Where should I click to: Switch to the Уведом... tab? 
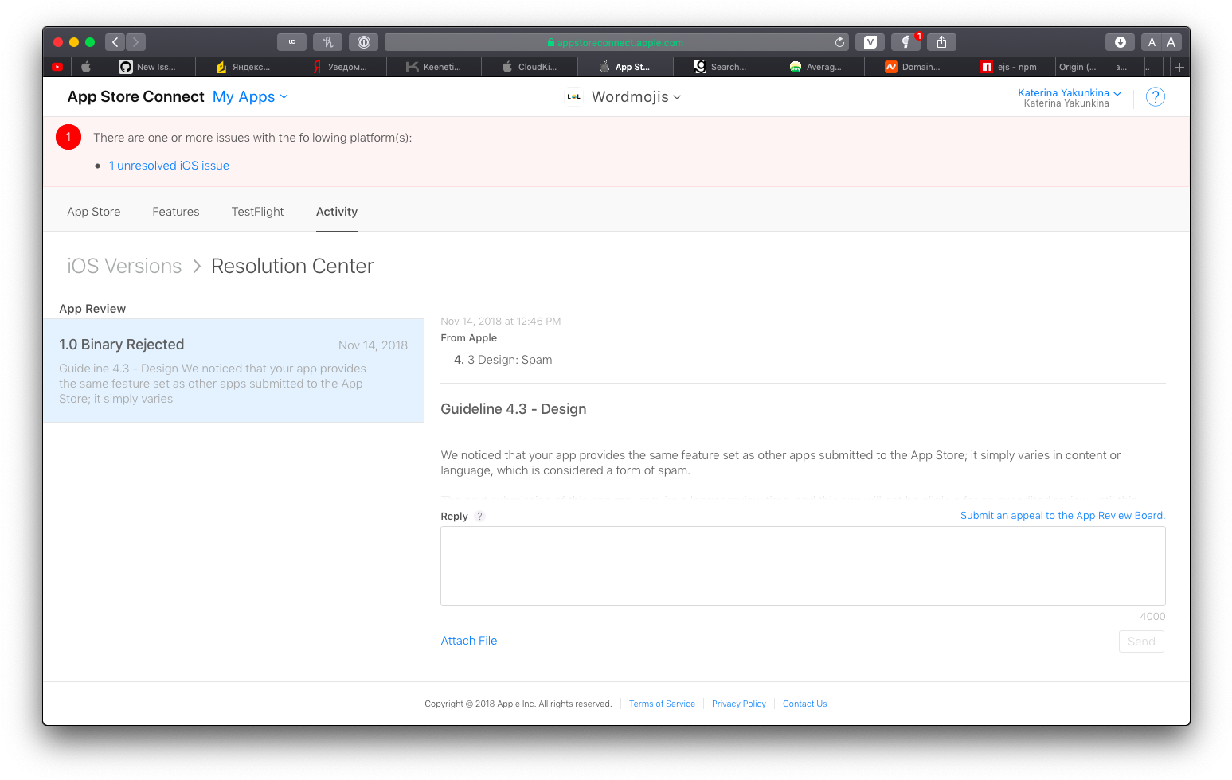[x=338, y=67]
